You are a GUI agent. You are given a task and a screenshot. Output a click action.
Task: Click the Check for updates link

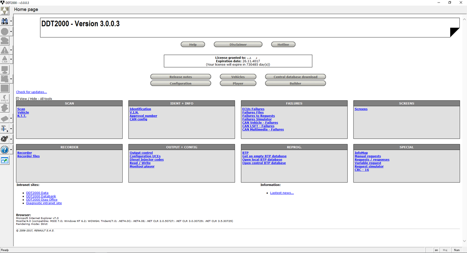pos(31,92)
